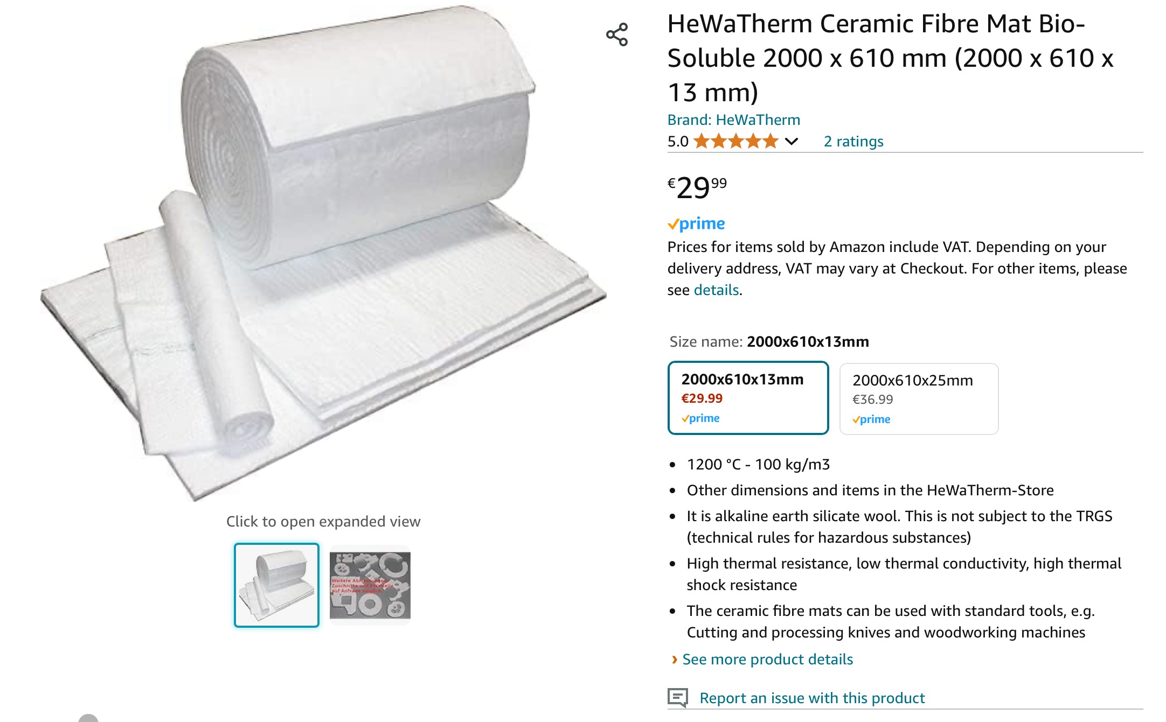This screenshot has height=722, width=1166.
Task: Open the 2 ratings link
Action: tap(853, 141)
